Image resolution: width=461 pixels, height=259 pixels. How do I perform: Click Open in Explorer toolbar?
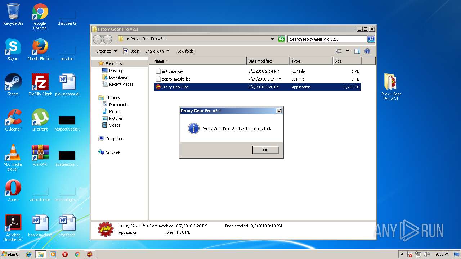click(x=131, y=51)
